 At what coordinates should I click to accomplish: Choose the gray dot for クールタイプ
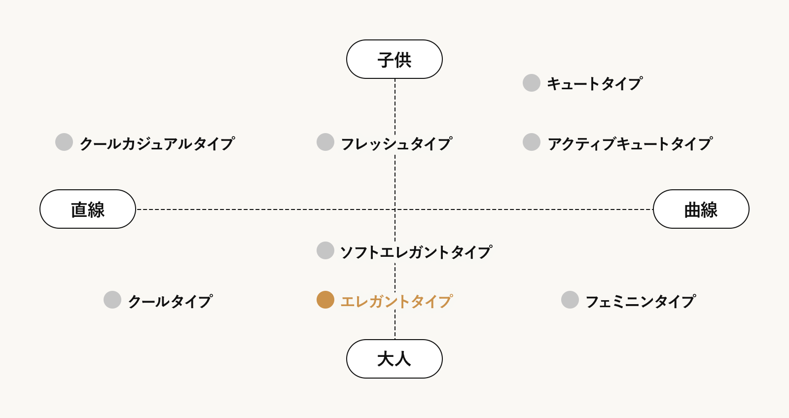click(x=112, y=300)
